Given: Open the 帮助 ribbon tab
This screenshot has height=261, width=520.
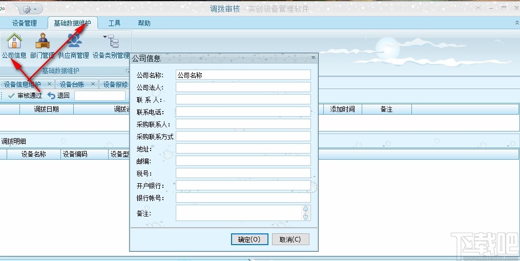Looking at the screenshot, I should tap(144, 23).
